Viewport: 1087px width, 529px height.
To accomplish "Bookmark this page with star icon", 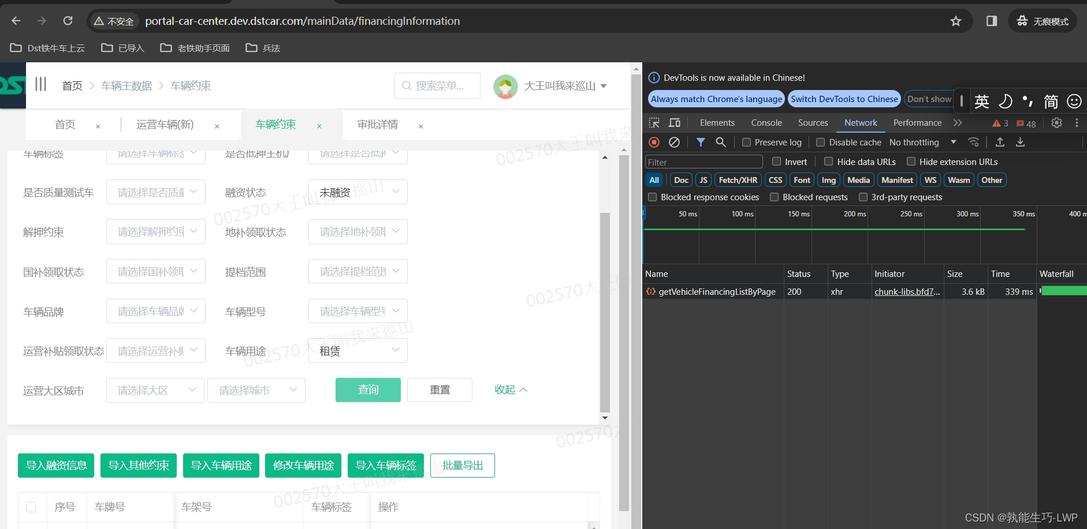I will tap(956, 21).
